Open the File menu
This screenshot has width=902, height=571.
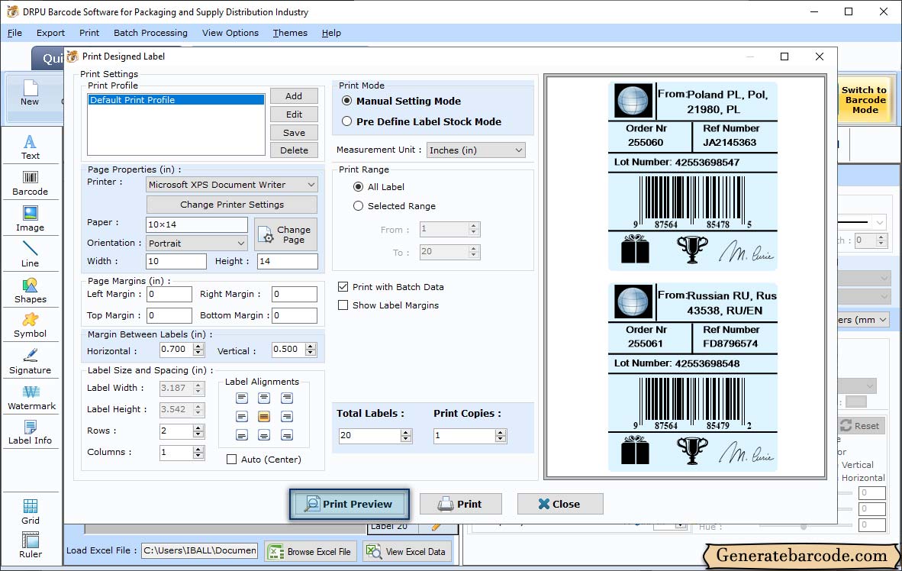pos(15,33)
